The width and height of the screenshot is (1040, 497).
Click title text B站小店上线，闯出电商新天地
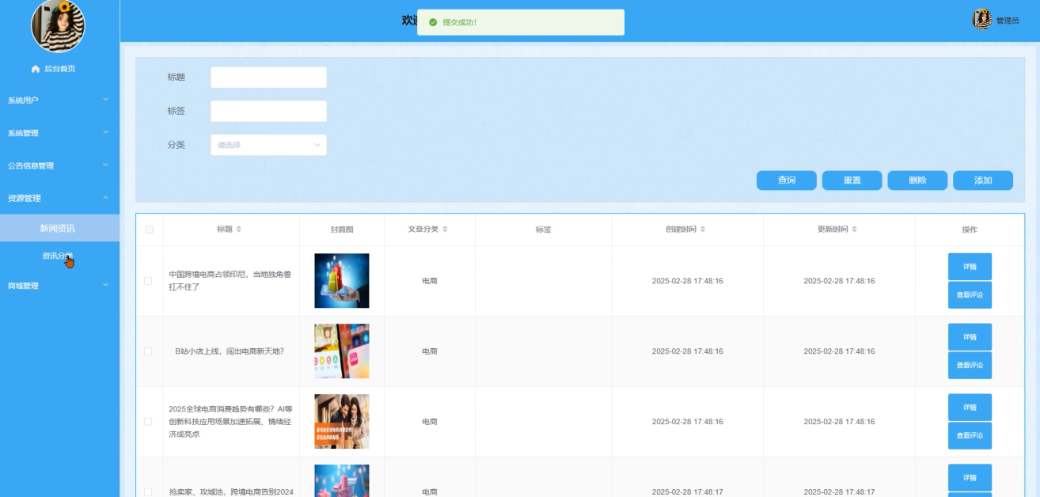230,351
